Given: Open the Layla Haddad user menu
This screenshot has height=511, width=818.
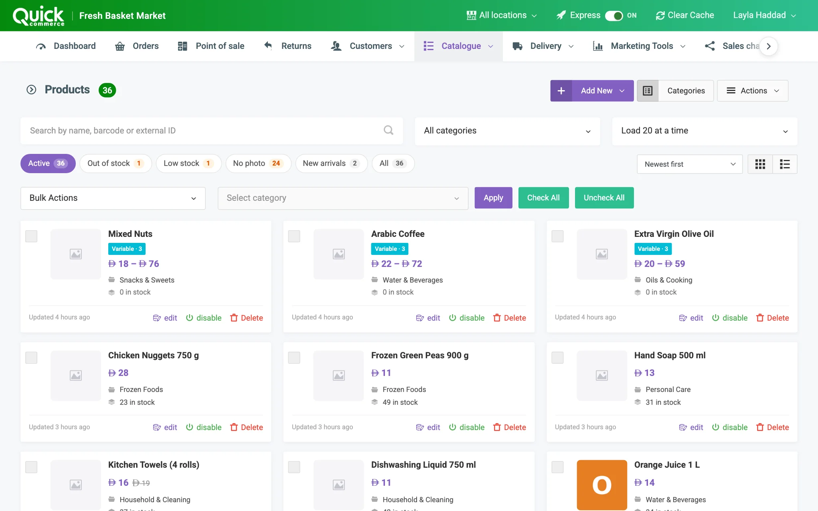Looking at the screenshot, I should [x=764, y=15].
